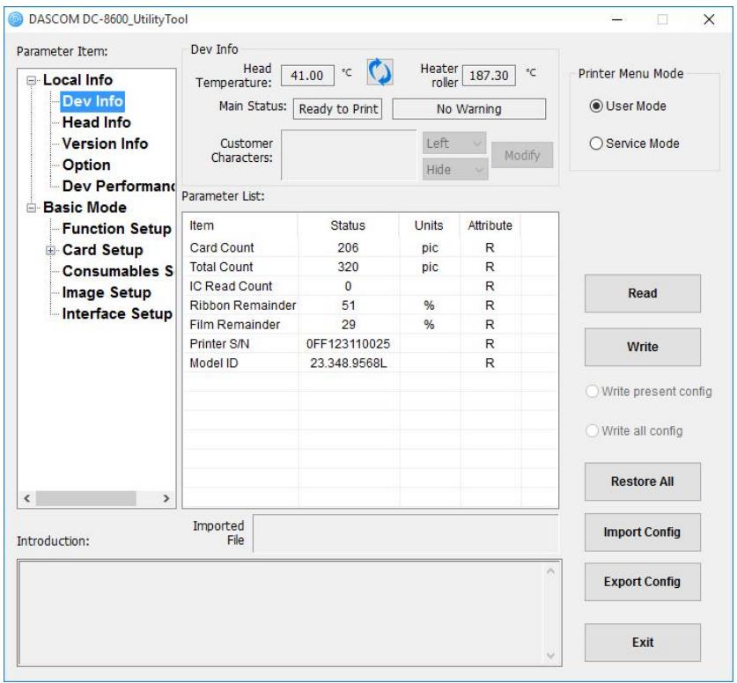This screenshot has width=737, height=683.
Task: Open Interface Setup tree item
Action: 117,313
